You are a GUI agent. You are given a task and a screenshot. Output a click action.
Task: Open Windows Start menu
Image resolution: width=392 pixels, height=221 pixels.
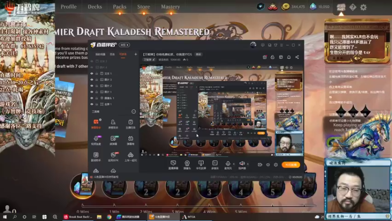tap(4, 217)
